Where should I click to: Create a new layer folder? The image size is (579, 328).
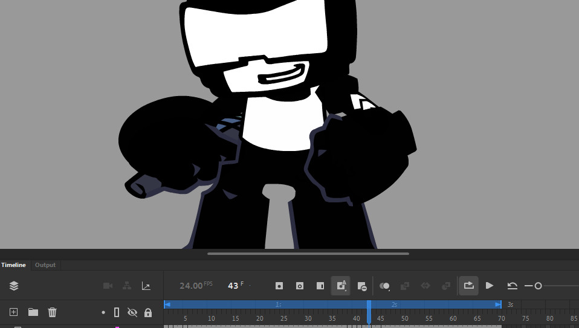pos(33,312)
